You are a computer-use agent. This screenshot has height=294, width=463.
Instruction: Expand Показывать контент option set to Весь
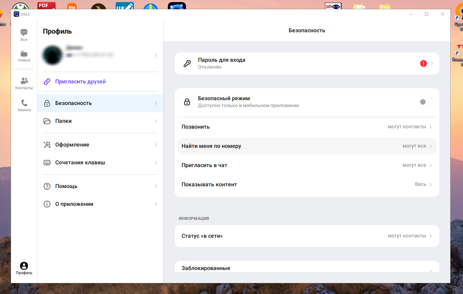306,185
